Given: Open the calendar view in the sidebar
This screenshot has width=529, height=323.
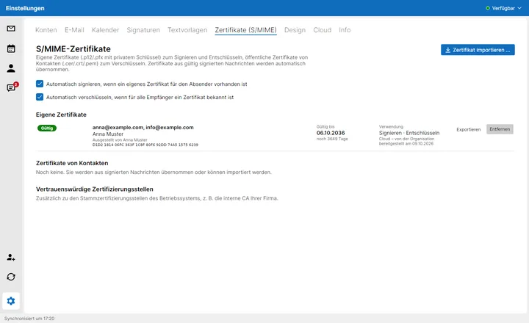Looking at the screenshot, I should (x=11, y=48).
